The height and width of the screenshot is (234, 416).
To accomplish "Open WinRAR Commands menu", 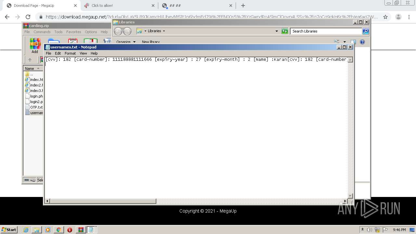I will (42, 32).
